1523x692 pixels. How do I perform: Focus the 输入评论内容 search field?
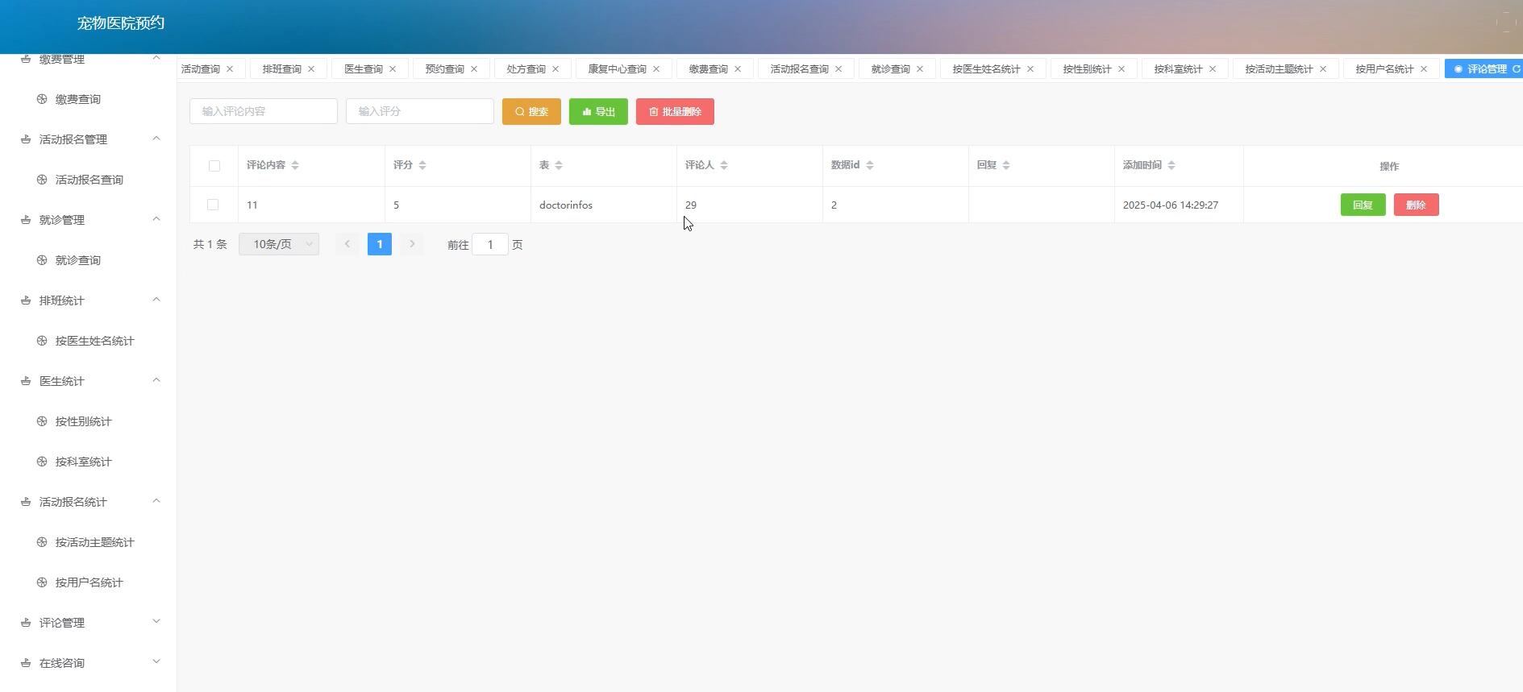click(x=264, y=111)
